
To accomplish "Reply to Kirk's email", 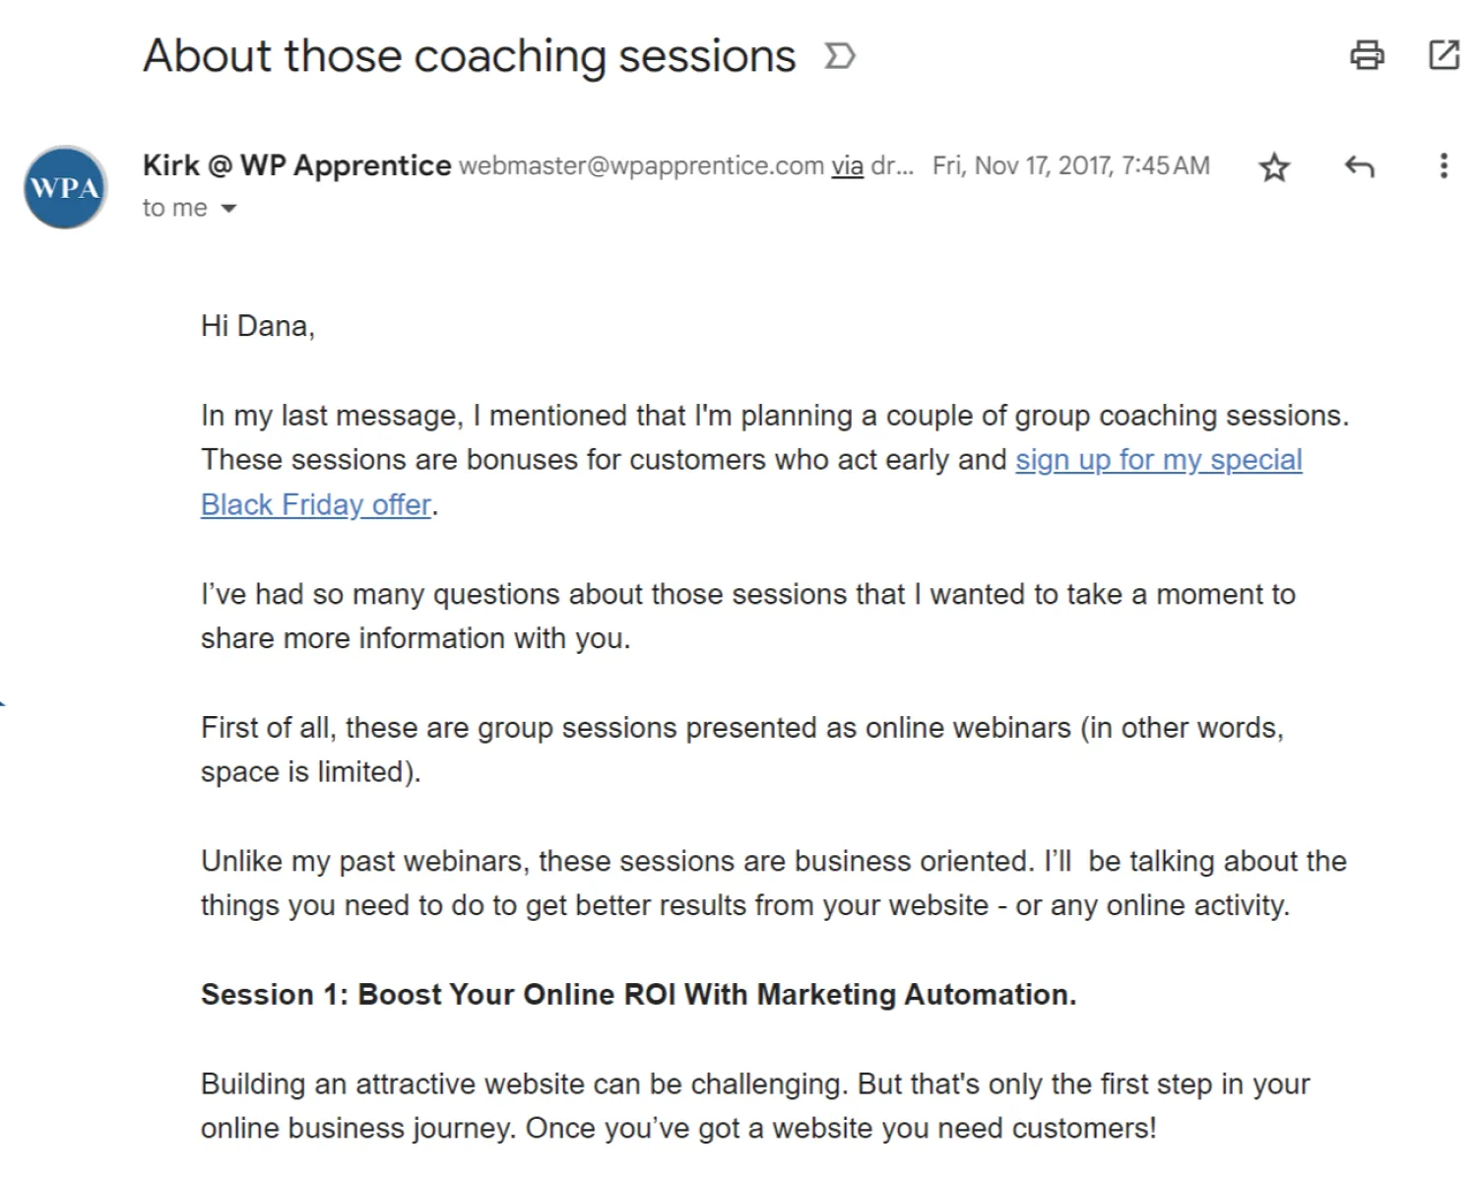I will [x=1359, y=166].
